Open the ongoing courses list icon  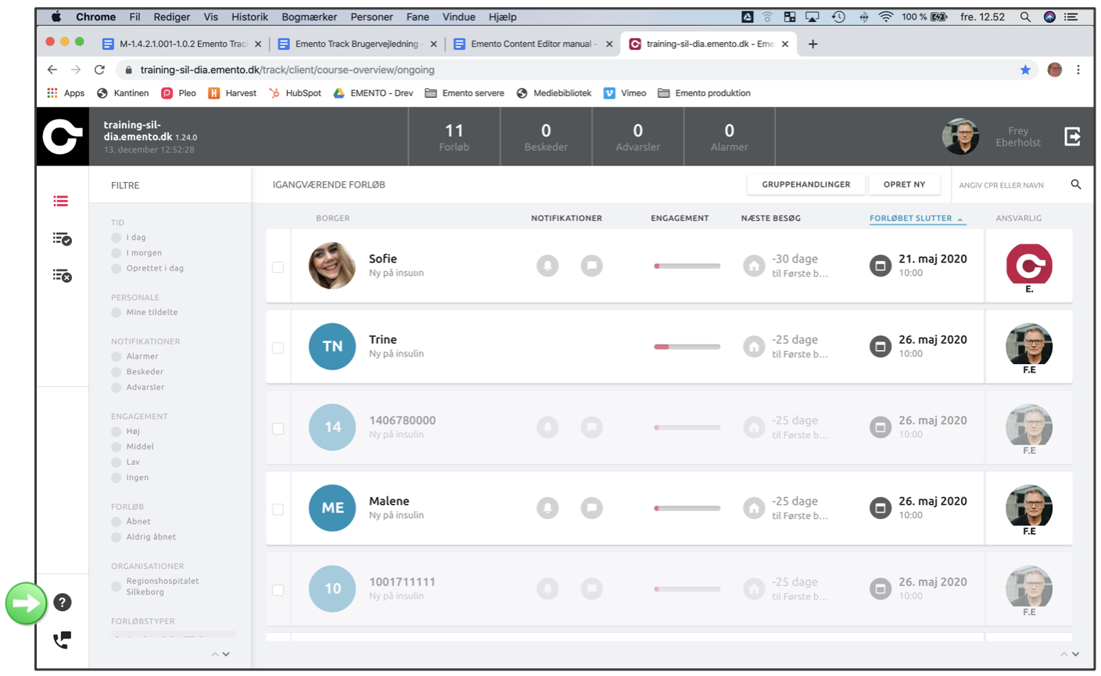(61, 202)
